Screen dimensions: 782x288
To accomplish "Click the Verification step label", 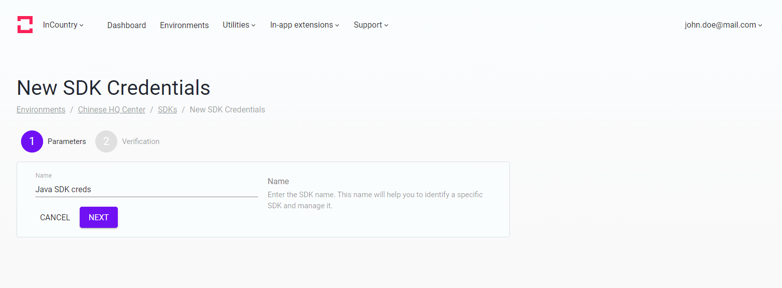I will [141, 141].
